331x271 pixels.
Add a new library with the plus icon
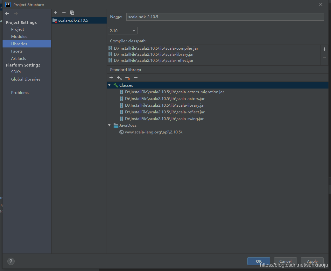pyautogui.click(x=56, y=13)
